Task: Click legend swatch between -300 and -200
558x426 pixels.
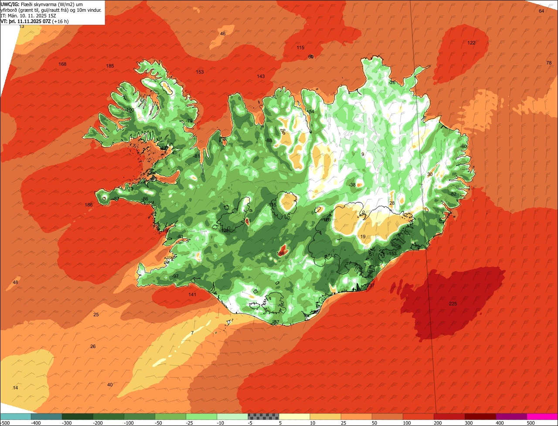Action: coord(78,416)
